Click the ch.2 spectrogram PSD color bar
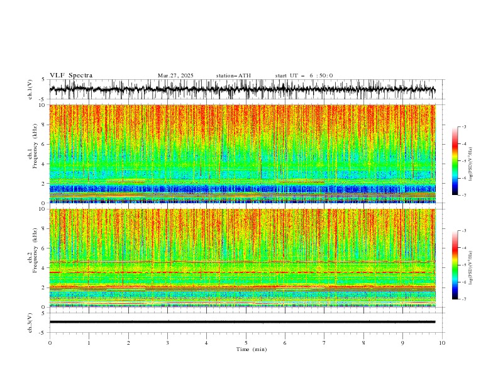The height and width of the screenshot is (385, 498). click(455, 265)
